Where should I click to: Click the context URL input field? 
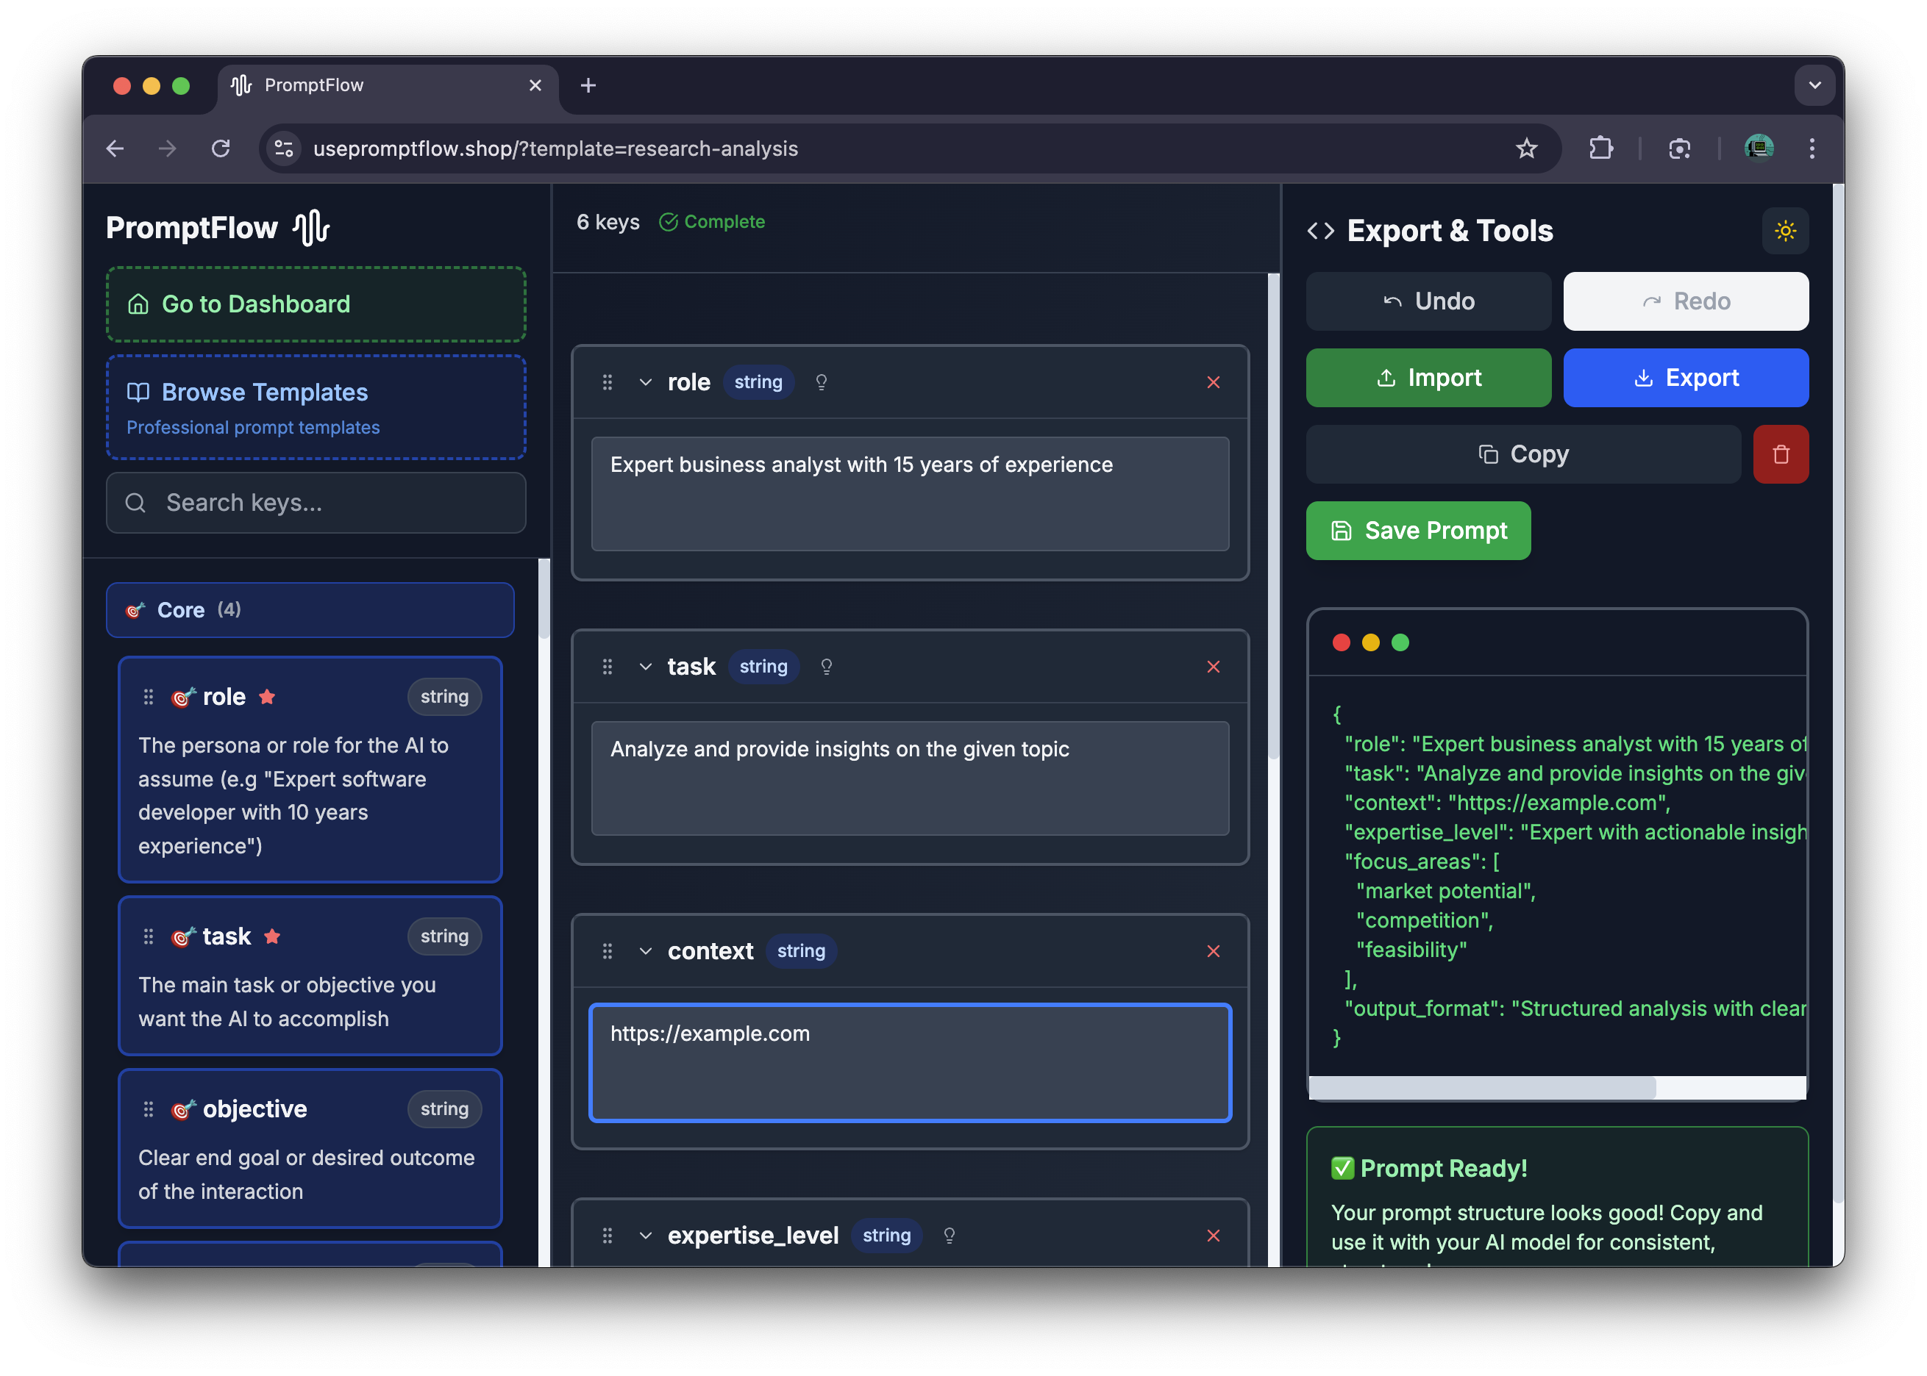[909, 1062]
